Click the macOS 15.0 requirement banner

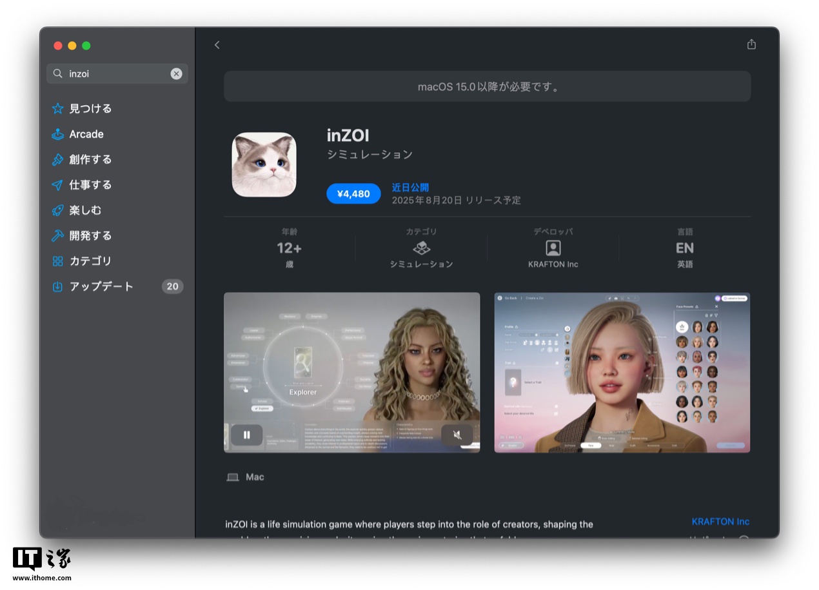click(x=487, y=86)
